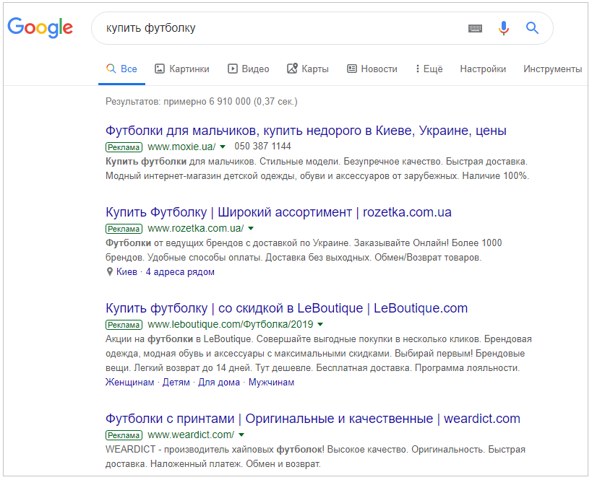Click the www.moxie.ua/ URL text

click(x=181, y=147)
